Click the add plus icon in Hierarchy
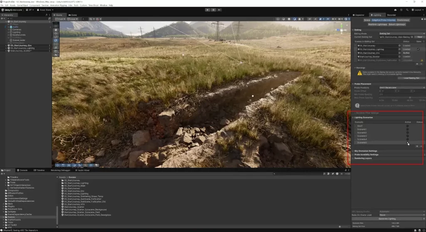 [x=2, y=18]
